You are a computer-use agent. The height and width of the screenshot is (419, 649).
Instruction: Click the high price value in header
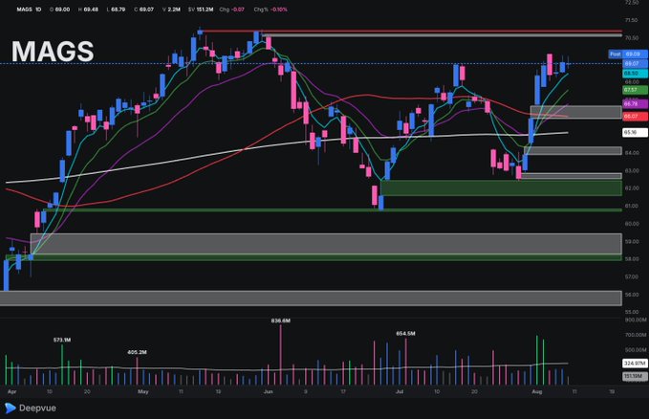click(x=91, y=10)
